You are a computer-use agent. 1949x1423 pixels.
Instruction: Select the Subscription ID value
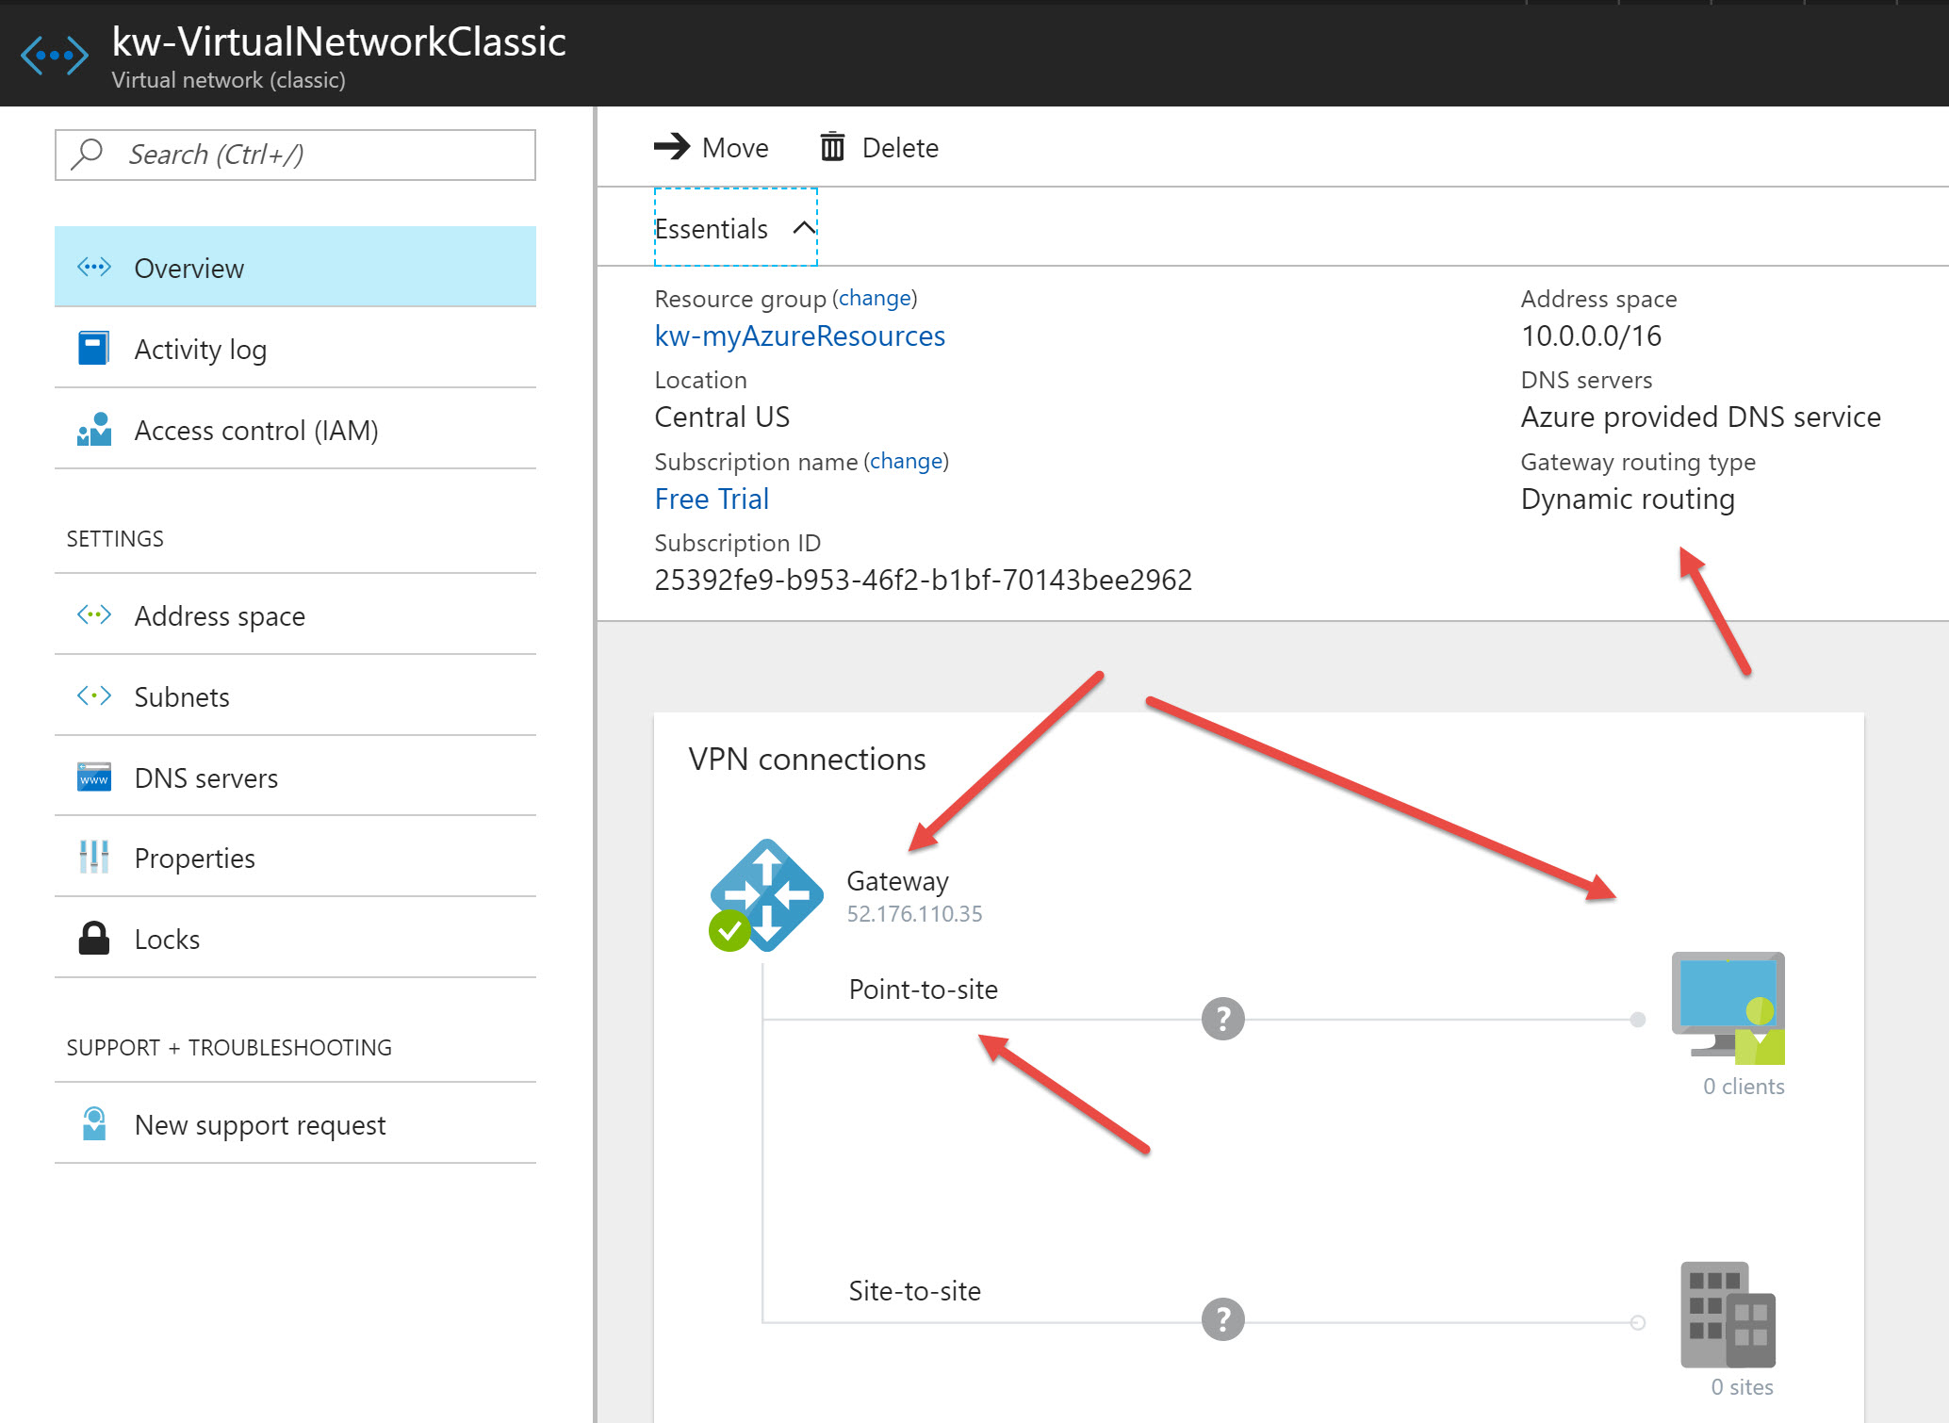923,580
